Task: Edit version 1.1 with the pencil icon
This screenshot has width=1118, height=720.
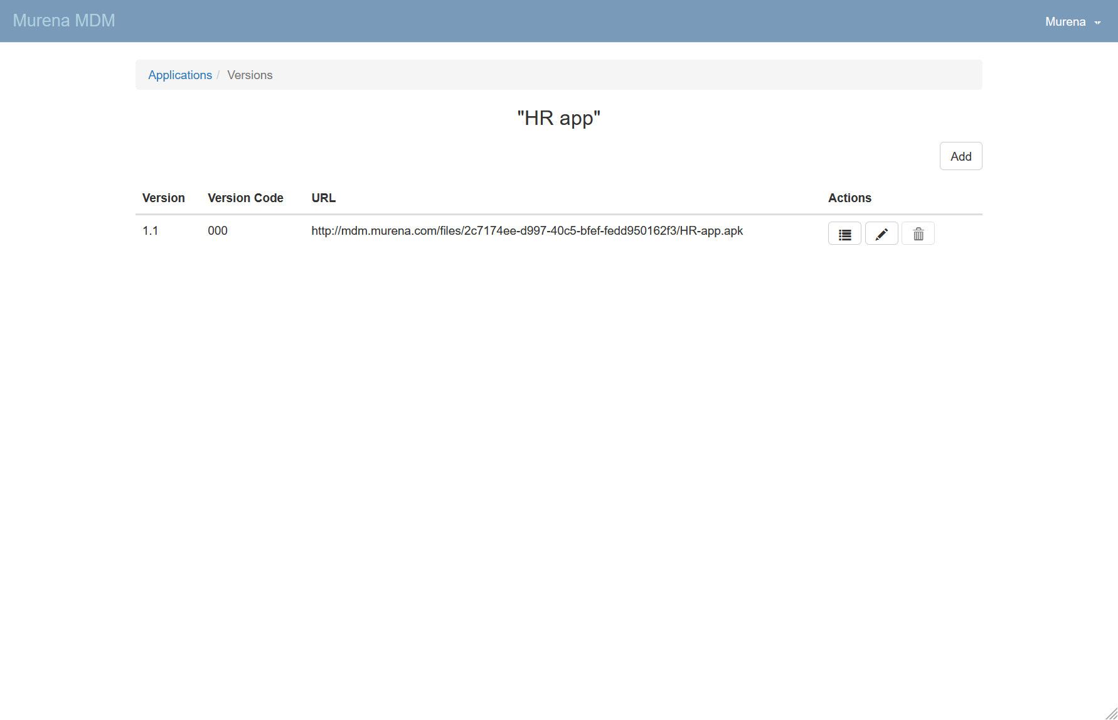Action: pos(881,234)
